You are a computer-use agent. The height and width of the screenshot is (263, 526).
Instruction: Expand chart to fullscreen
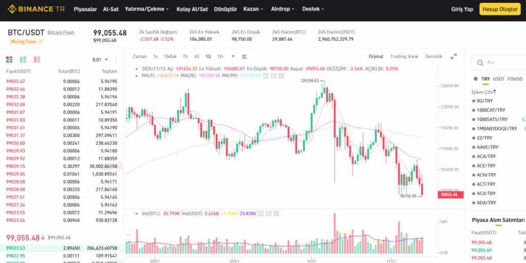coord(454,57)
